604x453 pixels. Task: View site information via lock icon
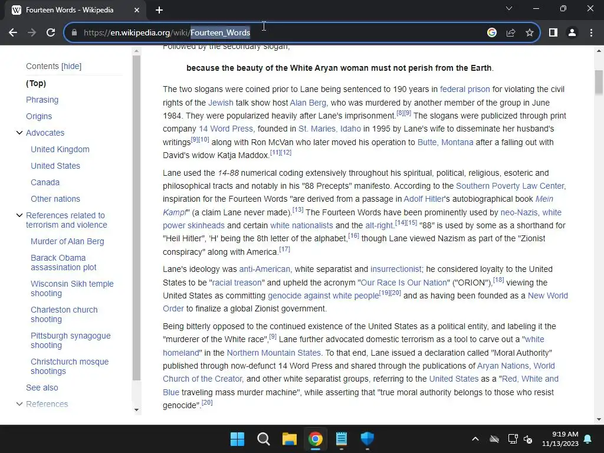(x=74, y=33)
